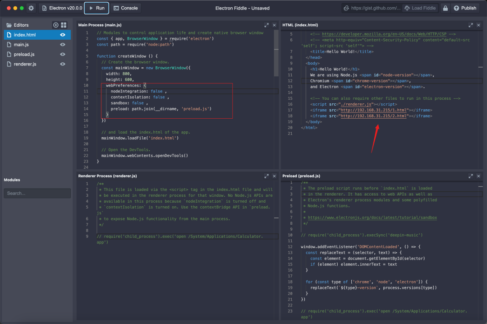Viewport: 487px width, 324px height.
Task: Toggle visibility of index.html editor
Action: pos(62,35)
